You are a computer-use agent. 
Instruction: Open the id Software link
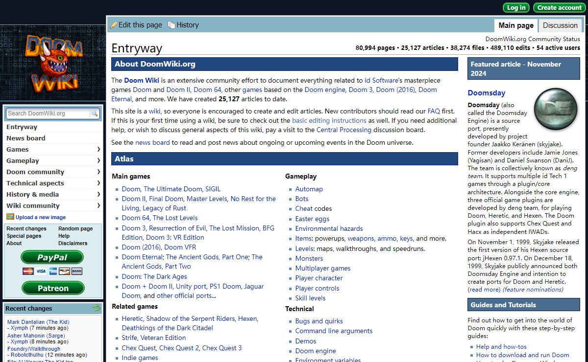pyautogui.click(x=381, y=80)
